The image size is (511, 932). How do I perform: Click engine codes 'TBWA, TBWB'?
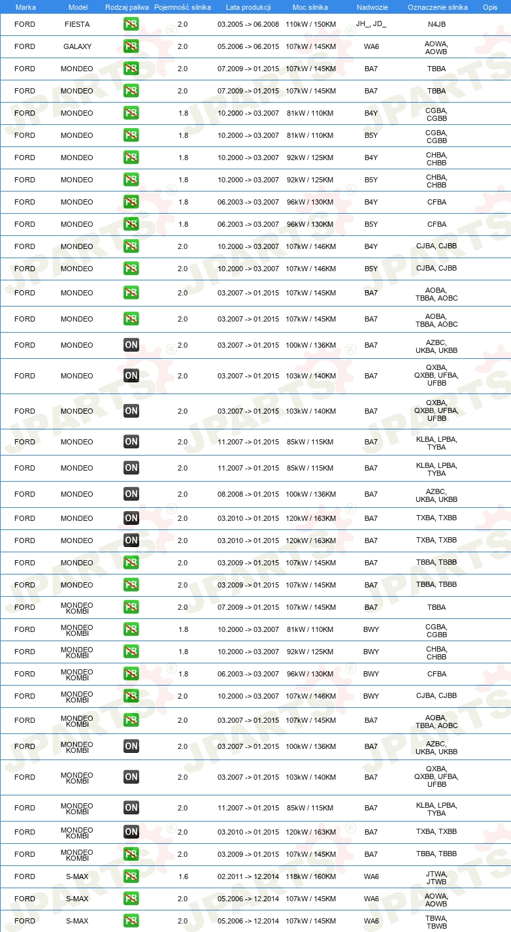pyautogui.click(x=437, y=921)
